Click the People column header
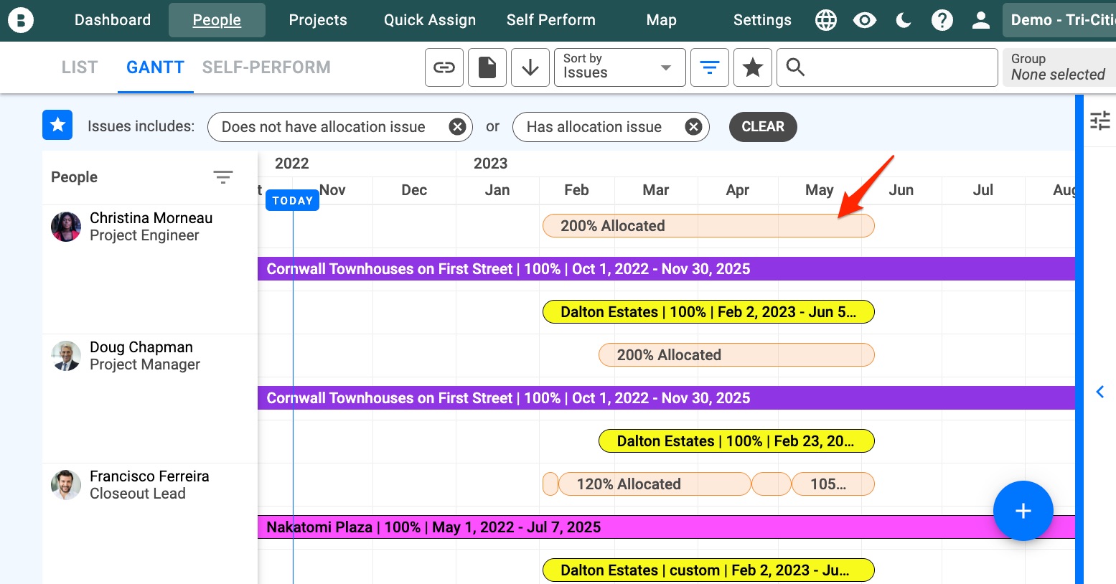Image resolution: width=1116 pixels, height=584 pixels. 75,177
